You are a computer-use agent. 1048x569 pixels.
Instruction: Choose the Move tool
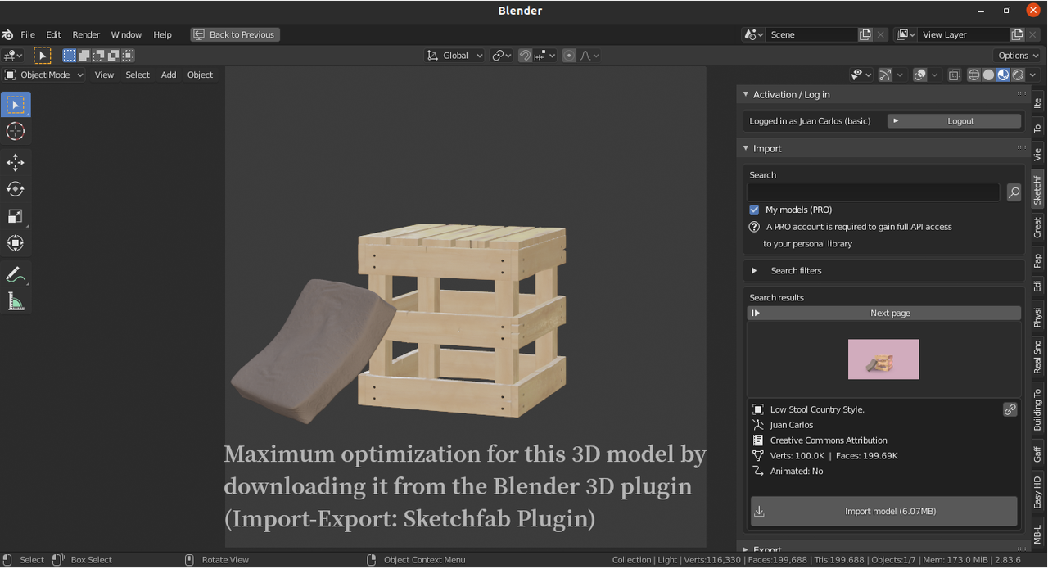pyautogui.click(x=16, y=162)
